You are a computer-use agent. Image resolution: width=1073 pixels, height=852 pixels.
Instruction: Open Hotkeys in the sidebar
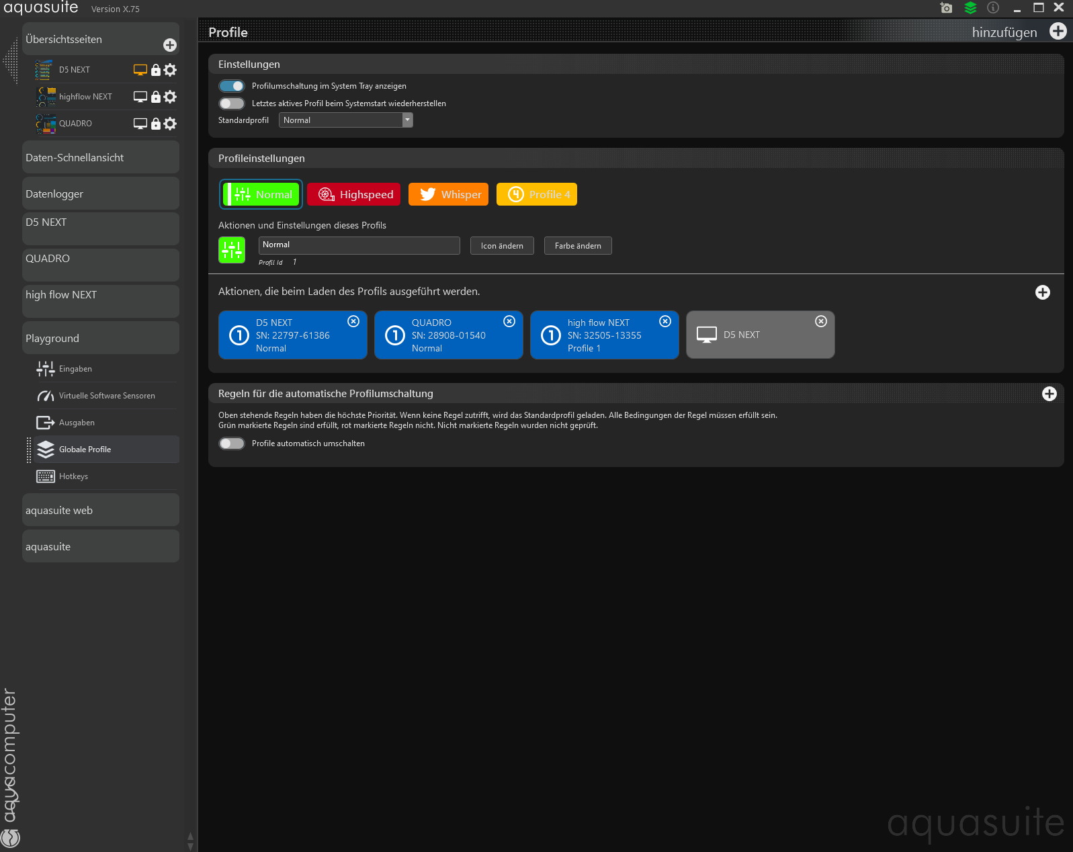pos(74,476)
